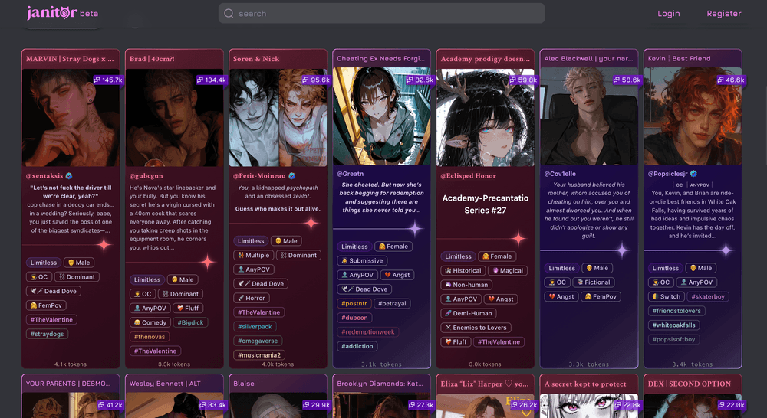Select the Historical tag
This screenshot has height=418, width=767.
pyautogui.click(x=463, y=270)
